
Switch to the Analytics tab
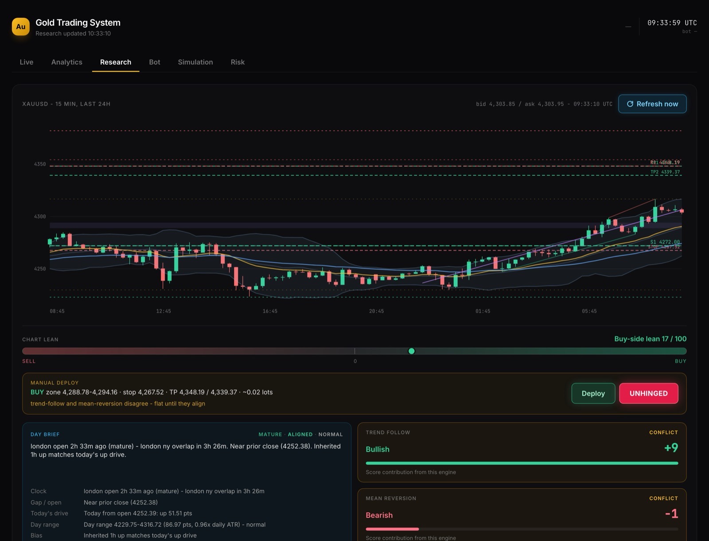tap(66, 62)
